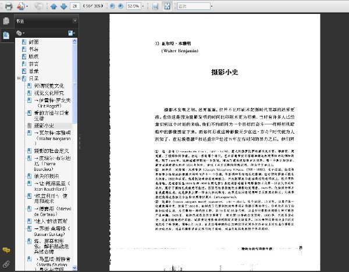The image size is (349, 272).
Task: Select the highlighted 摄影小史 bookmark
Action: (x=44, y=126)
